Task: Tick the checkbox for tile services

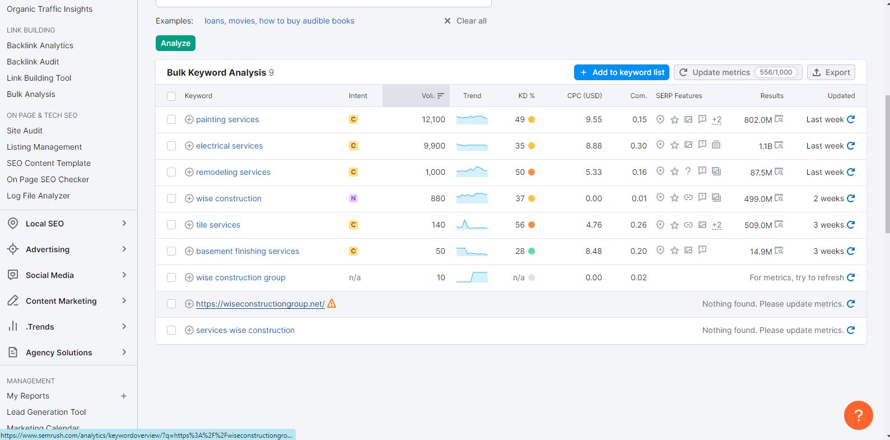Action: pyautogui.click(x=171, y=225)
